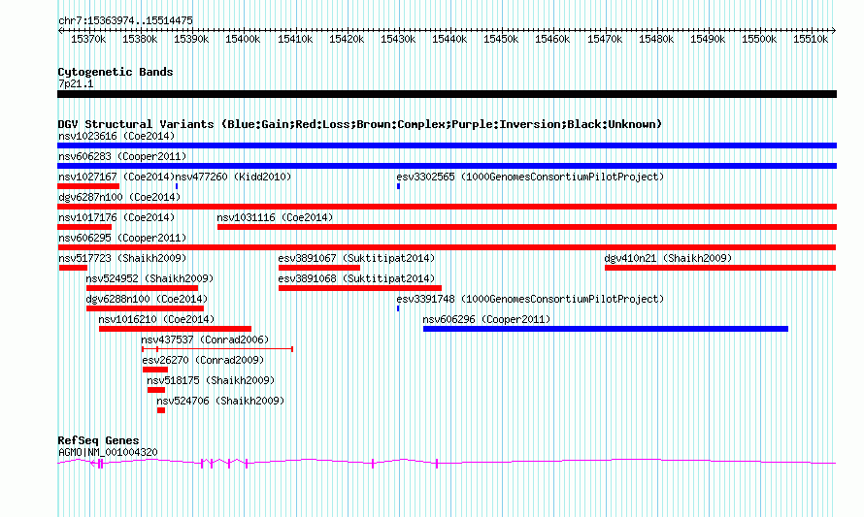Select the nsv1016210 (Coe2014) red bar
The image size is (864, 517).
click(x=175, y=329)
